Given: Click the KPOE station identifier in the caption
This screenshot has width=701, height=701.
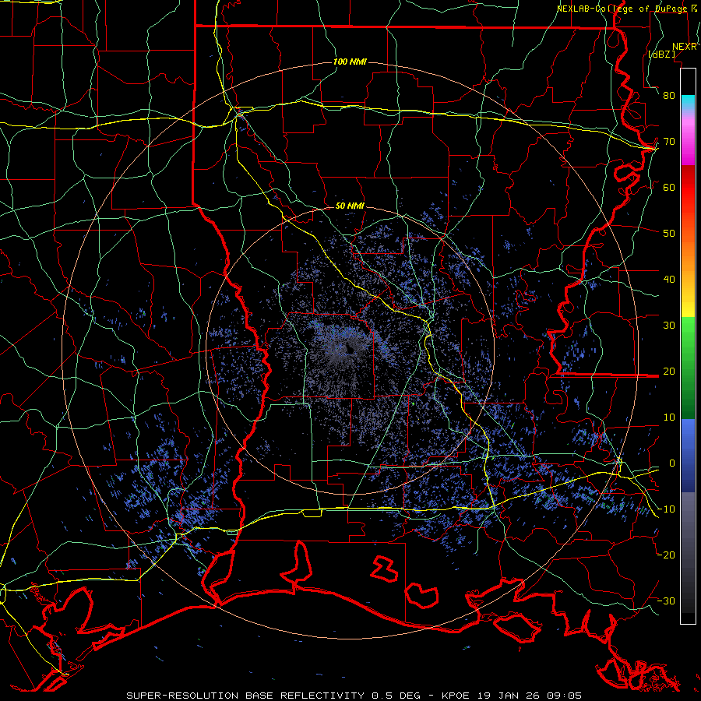Looking at the screenshot, I should click(457, 696).
